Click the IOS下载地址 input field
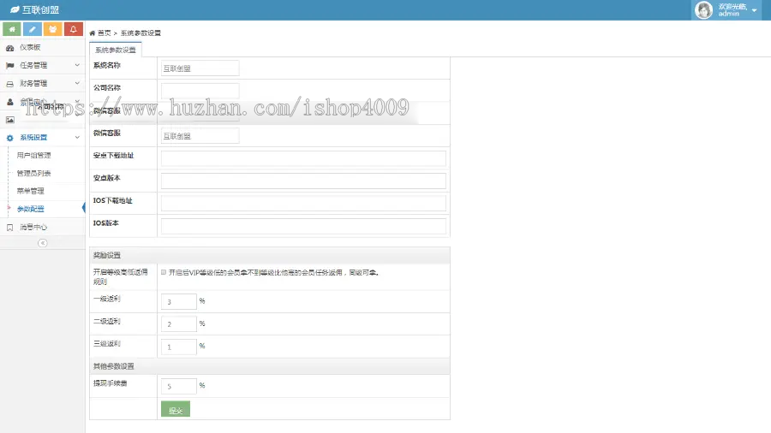 click(x=303, y=204)
